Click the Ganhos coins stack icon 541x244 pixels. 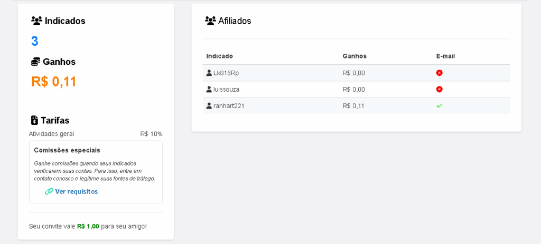point(35,62)
